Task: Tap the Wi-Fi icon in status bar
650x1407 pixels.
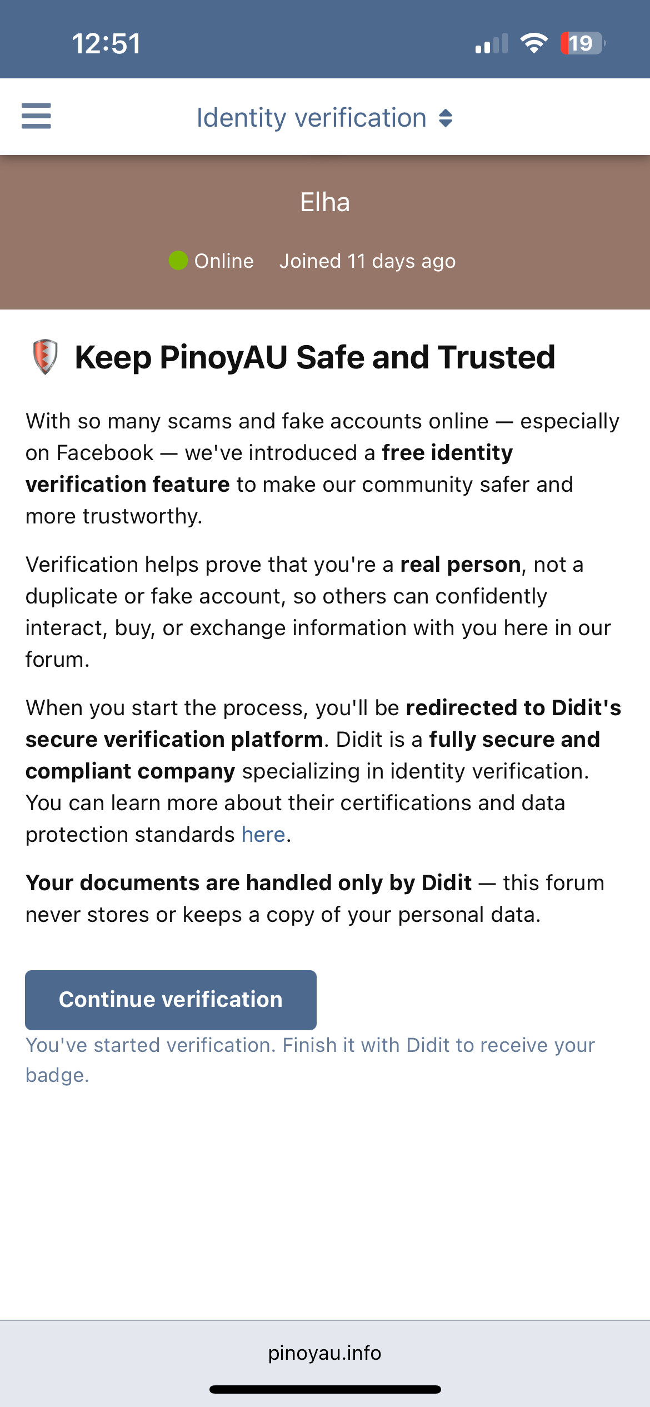Action: click(534, 43)
